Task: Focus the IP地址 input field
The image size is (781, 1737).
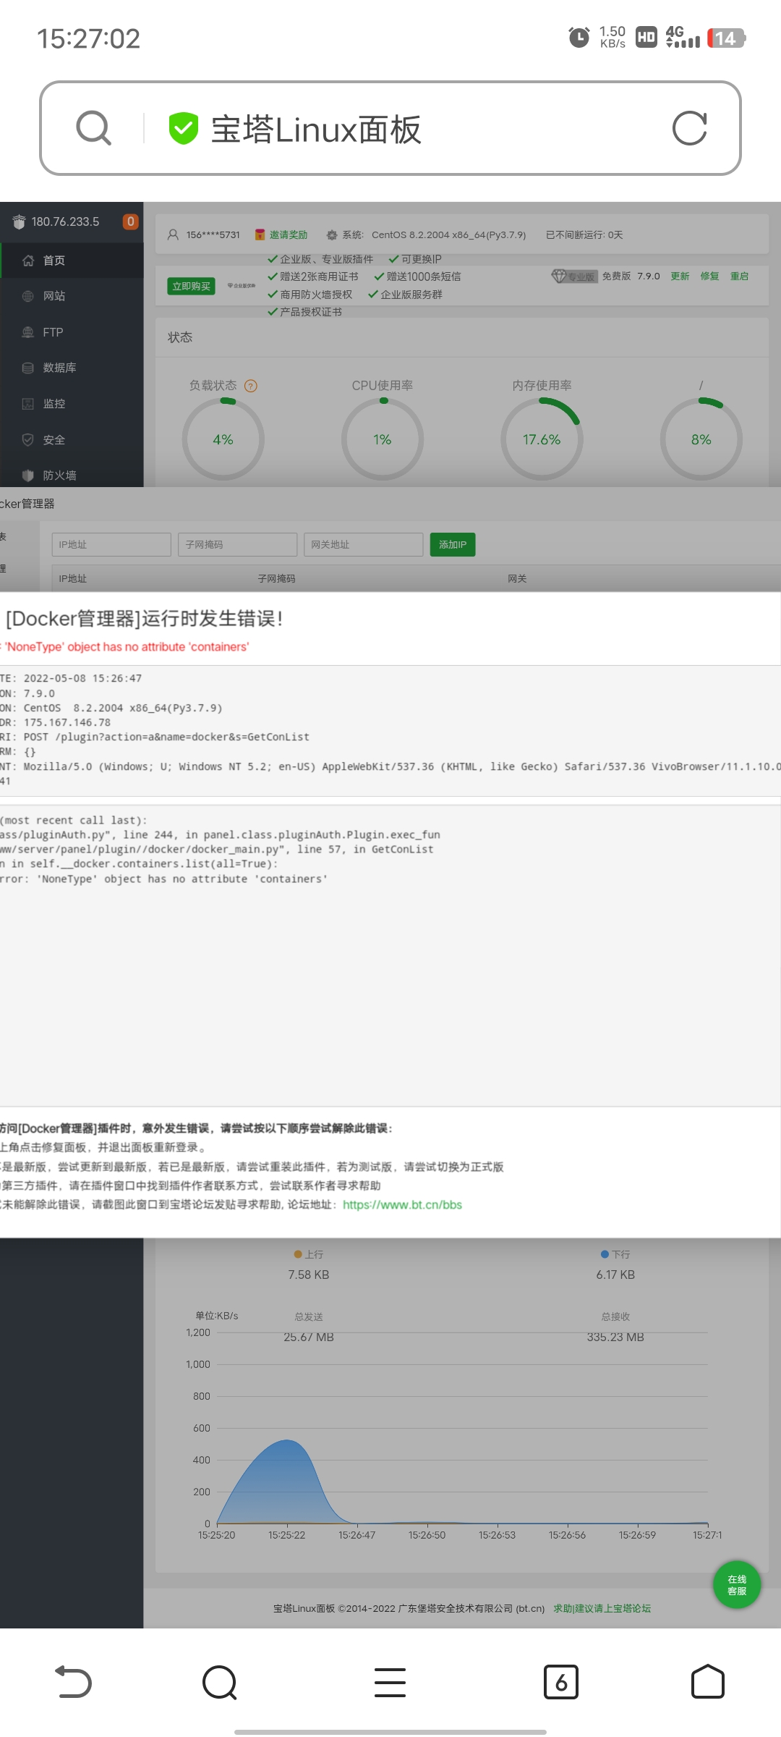Action: coord(111,544)
